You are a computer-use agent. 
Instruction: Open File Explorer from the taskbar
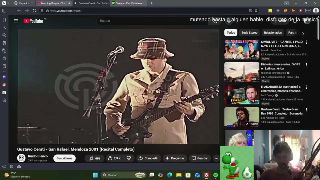click(179, 175)
